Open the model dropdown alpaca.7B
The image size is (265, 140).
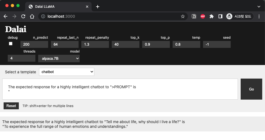[59, 58]
